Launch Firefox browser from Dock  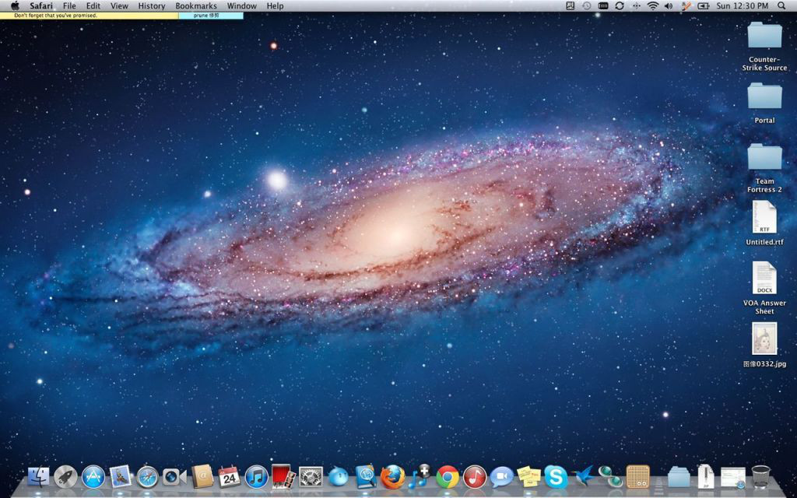coord(392,476)
